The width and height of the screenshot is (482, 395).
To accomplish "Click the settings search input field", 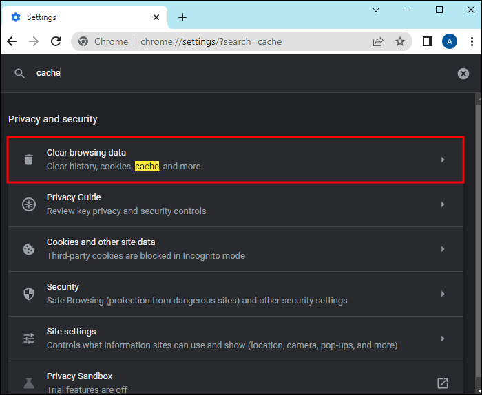I will (241, 73).
